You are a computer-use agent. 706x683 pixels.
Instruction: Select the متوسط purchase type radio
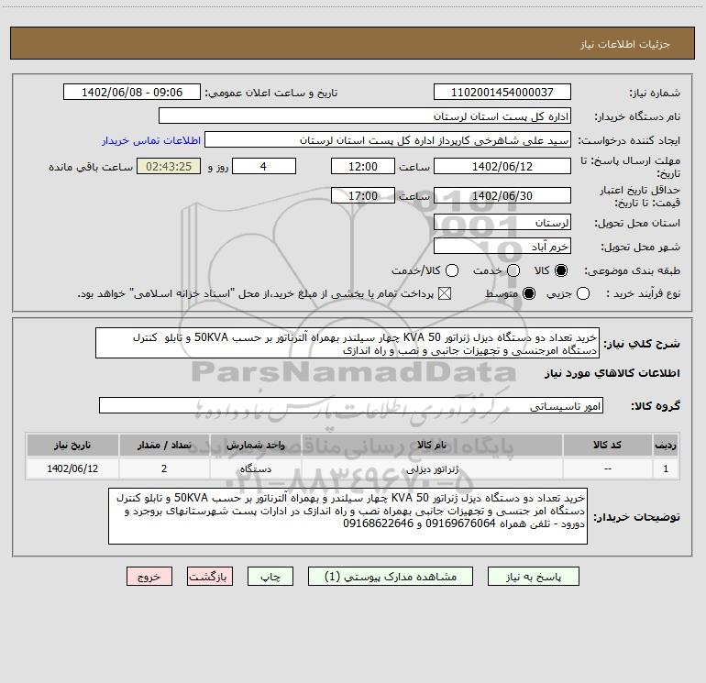click(529, 293)
